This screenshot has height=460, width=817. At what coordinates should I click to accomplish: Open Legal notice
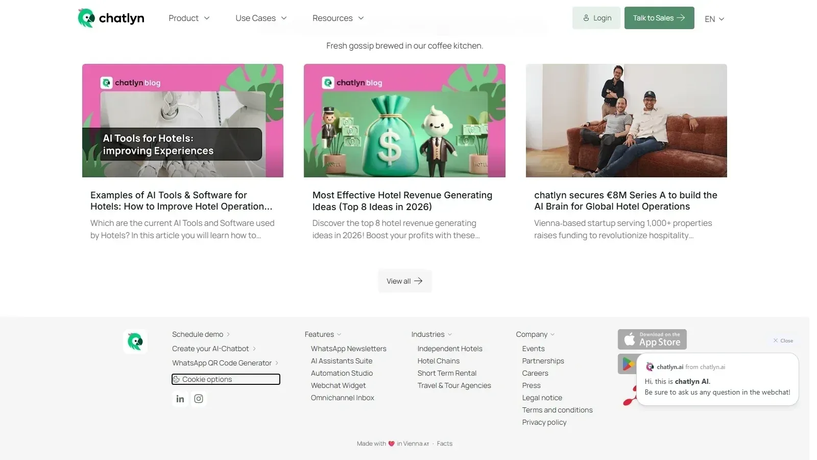(542, 398)
